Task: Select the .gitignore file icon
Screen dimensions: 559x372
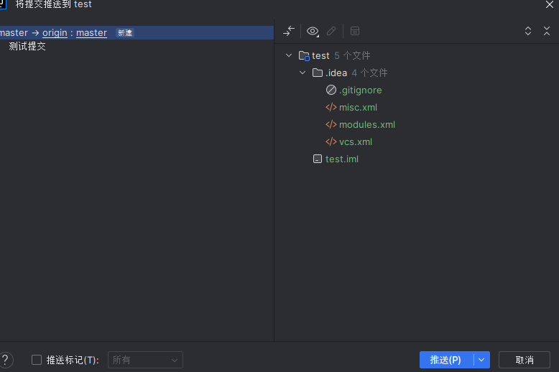Action: 331,90
